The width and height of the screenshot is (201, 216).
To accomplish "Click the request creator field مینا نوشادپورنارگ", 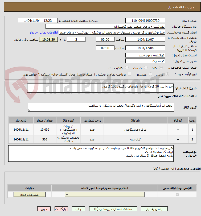I will tap(112, 32).
